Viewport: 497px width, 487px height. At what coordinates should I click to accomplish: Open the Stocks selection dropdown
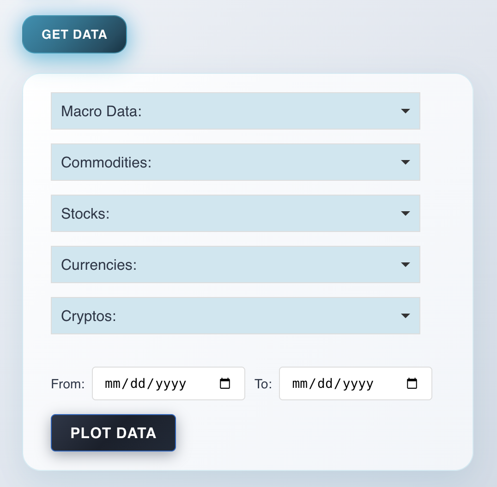click(x=235, y=214)
